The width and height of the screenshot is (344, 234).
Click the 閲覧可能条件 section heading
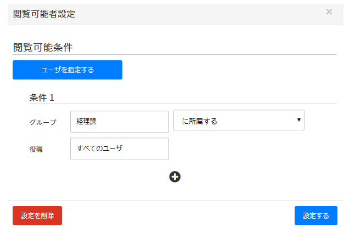(x=43, y=47)
